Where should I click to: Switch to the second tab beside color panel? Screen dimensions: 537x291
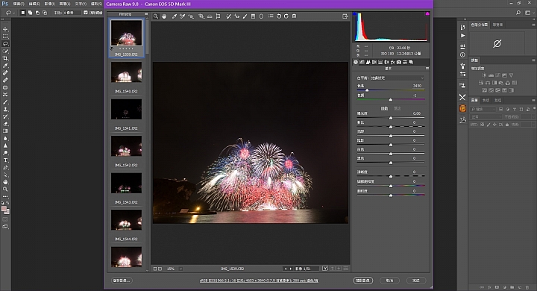pyautogui.click(x=497, y=25)
